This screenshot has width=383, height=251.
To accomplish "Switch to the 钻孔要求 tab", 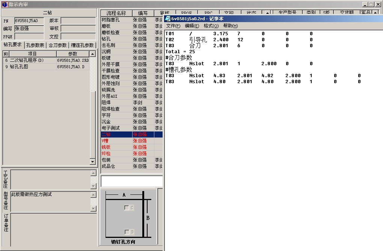I will [13, 45].
